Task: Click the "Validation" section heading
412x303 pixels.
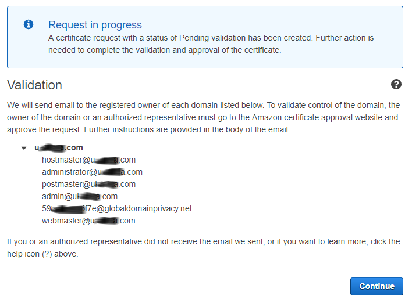Action: tap(34, 85)
